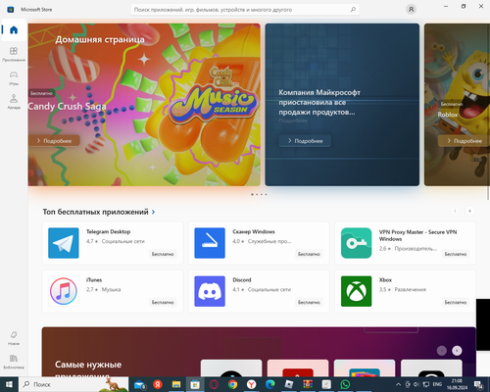Image resolution: width=490 pixels, height=392 pixels.
Task: Open the taskbar clock and date
Action: 457,384
